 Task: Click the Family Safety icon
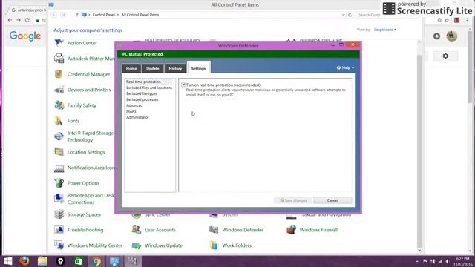[x=59, y=105]
